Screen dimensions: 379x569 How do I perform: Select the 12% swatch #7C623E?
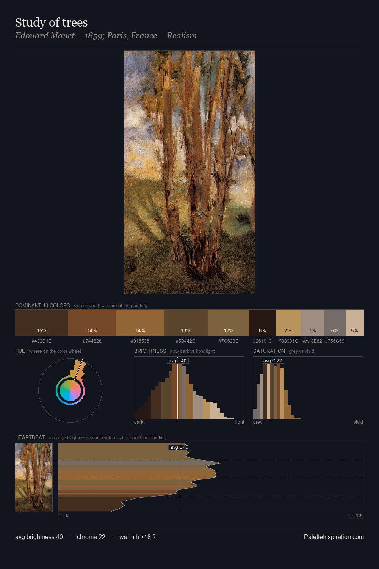[x=229, y=323]
